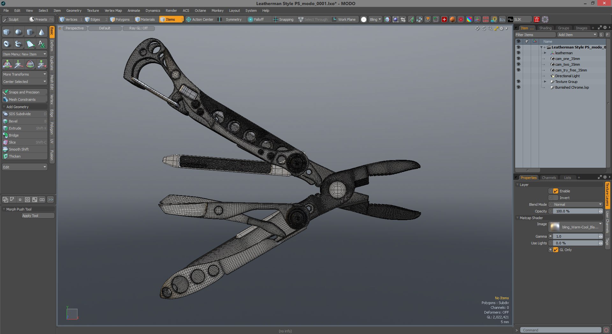Click the Thicken tool

(25, 156)
